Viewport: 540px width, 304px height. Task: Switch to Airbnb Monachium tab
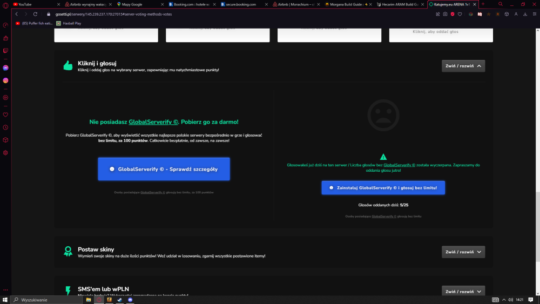(296, 4)
